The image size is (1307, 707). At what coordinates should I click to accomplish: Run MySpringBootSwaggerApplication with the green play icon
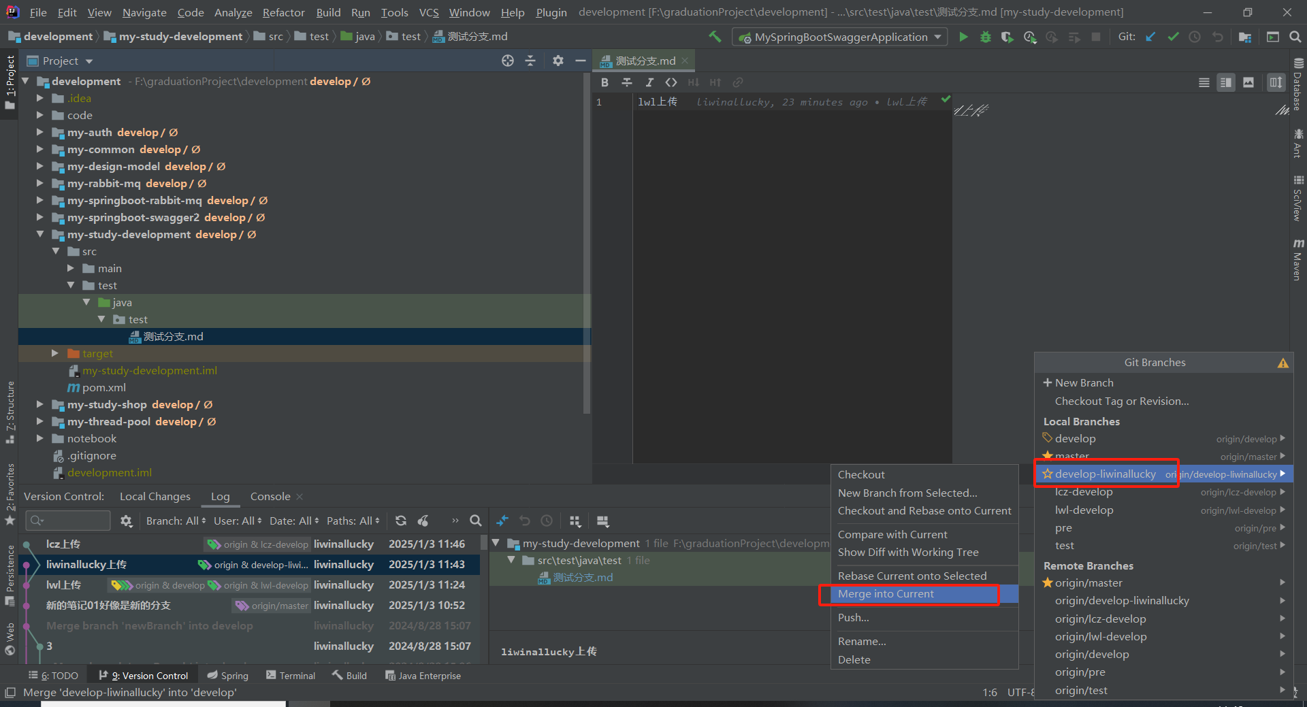(963, 37)
